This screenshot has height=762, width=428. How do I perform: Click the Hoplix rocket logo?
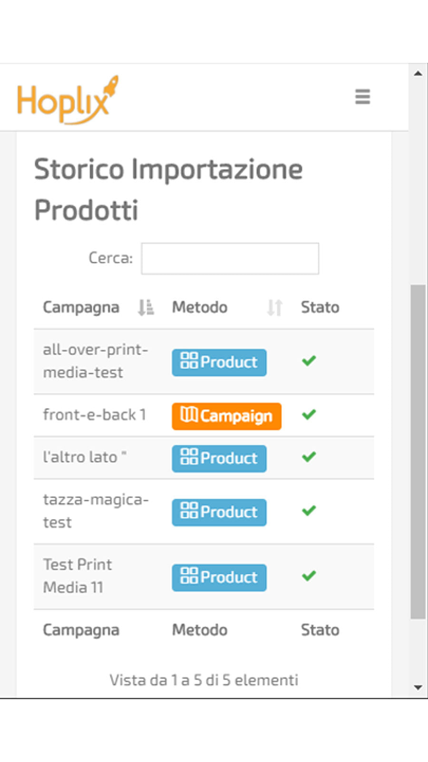[x=67, y=100]
